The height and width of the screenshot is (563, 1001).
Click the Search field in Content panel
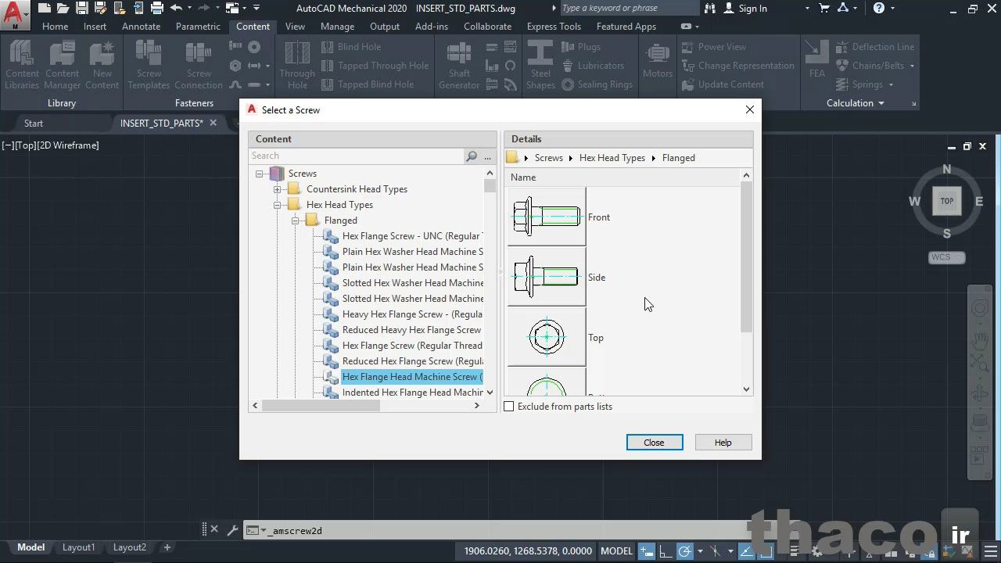[x=357, y=156]
